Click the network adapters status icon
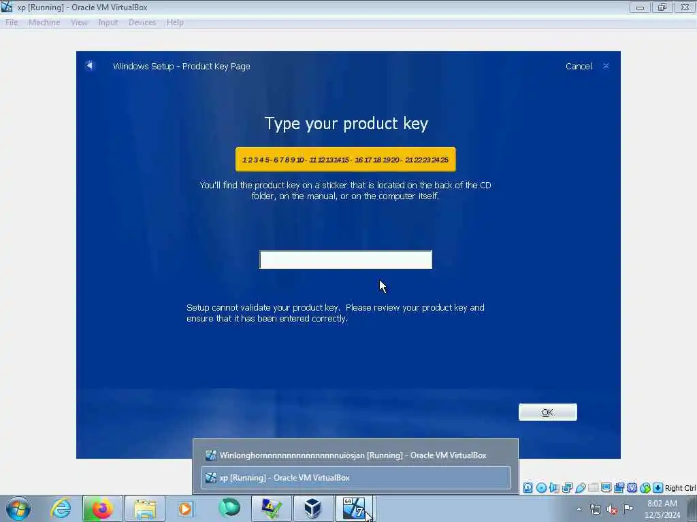Image resolution: width=697 pixels, height=522 pixels. tap(567, 488)
